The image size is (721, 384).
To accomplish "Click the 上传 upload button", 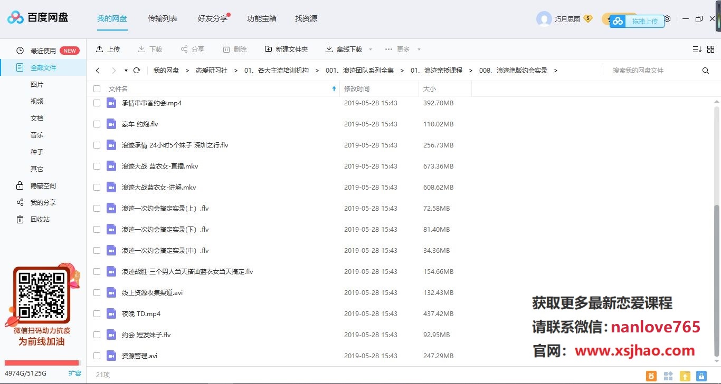I will point(108,49).
